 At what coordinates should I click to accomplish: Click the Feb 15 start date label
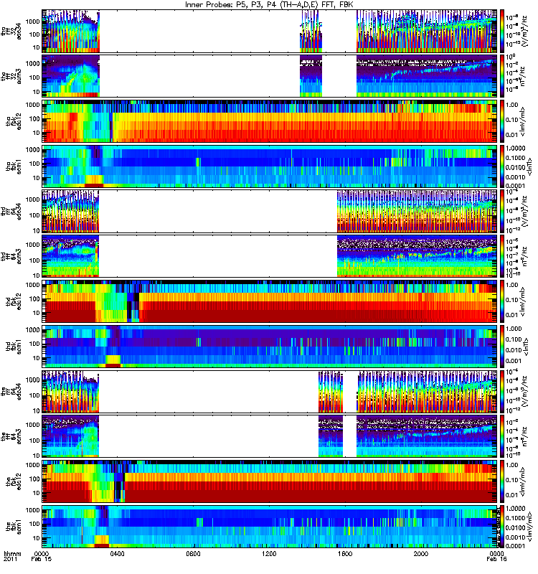pos(42,559)
